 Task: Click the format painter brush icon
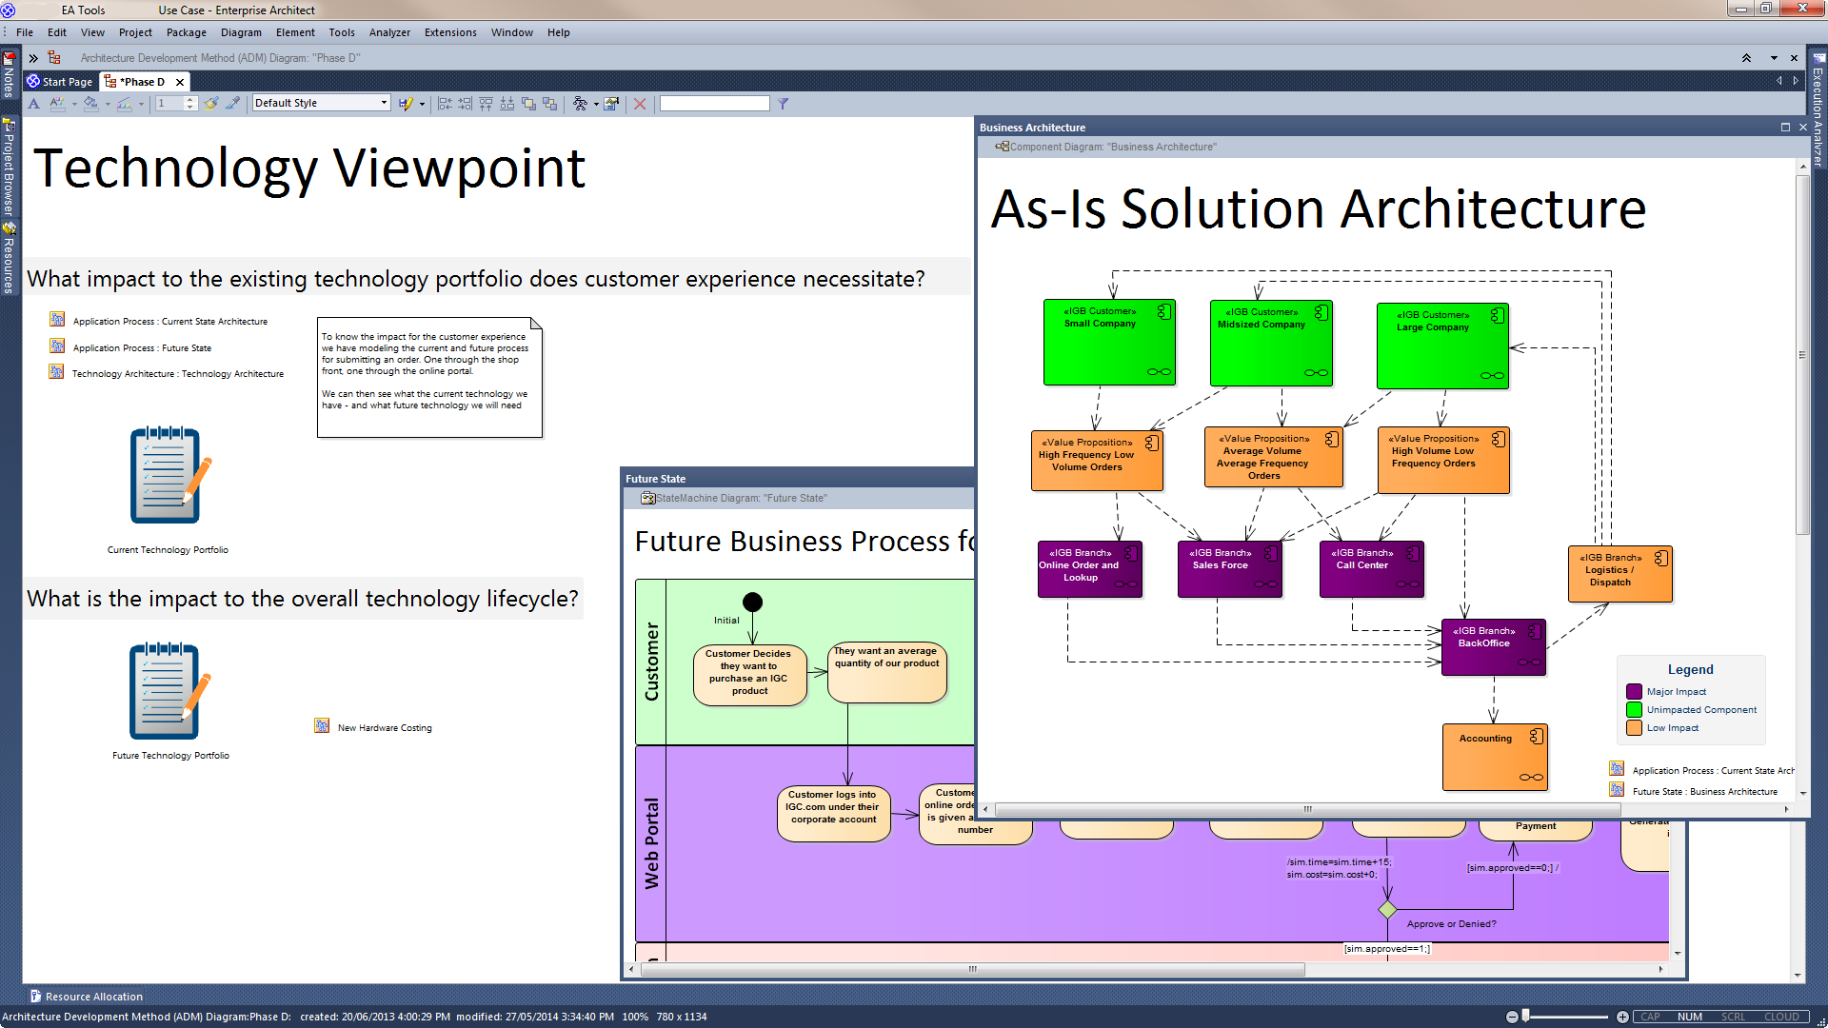[211, 104]
